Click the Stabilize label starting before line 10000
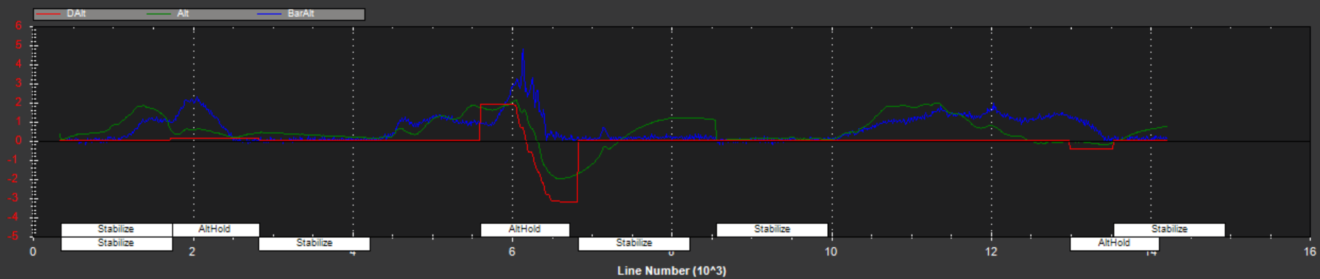This screenshot has width=1320, height=279. coord(772,229)
